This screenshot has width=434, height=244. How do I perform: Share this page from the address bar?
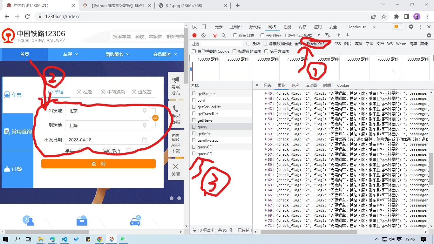pos(374,17)
